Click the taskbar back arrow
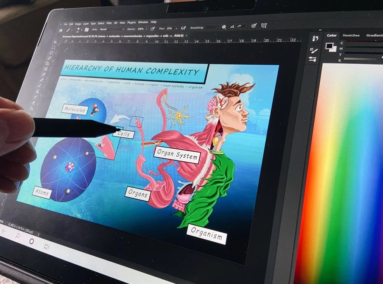Image resolution: width=383 pixels, height=284 pixels. pyautogui.click(x=4, y=231)
